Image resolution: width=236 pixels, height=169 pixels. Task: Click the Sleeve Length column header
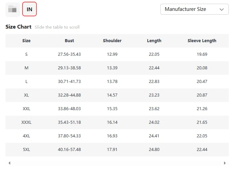point(202,41)
